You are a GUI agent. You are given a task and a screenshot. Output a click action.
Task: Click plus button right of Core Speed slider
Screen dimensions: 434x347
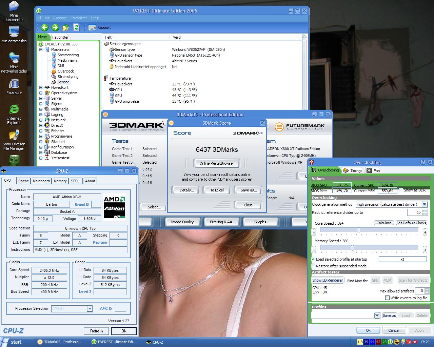click(425, 232)
